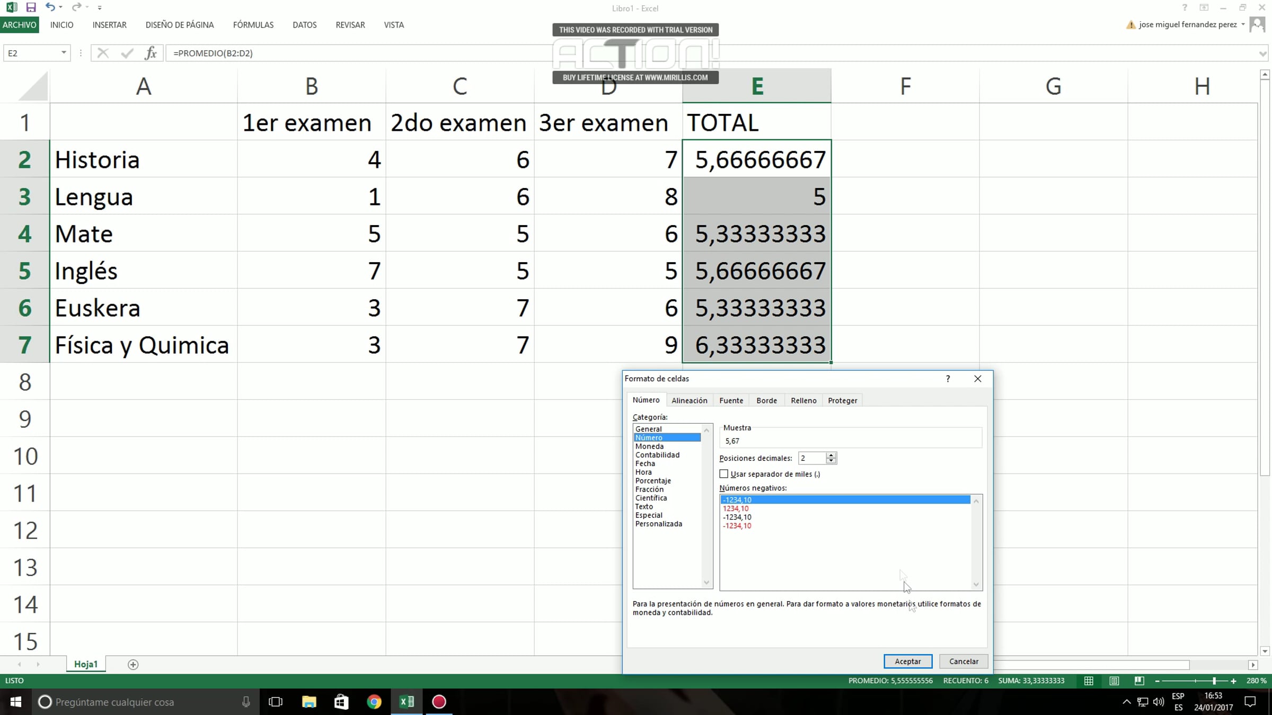The height and width of the screenshot is (715, 1272).
Task: Open the FÓRMULAS ribbon tab
Action: (x=253, y=25)
